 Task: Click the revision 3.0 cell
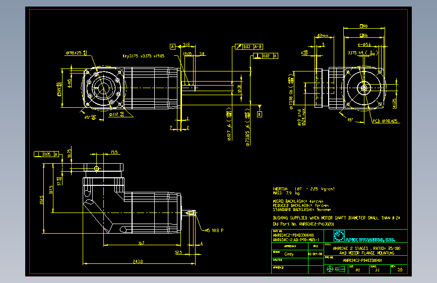click(x=400, y=269)
